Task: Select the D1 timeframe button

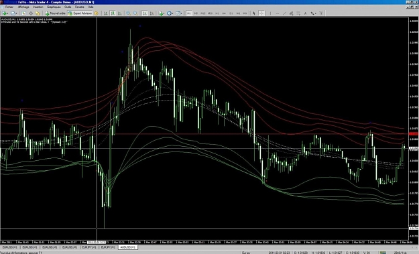Action: pos(231,13)
